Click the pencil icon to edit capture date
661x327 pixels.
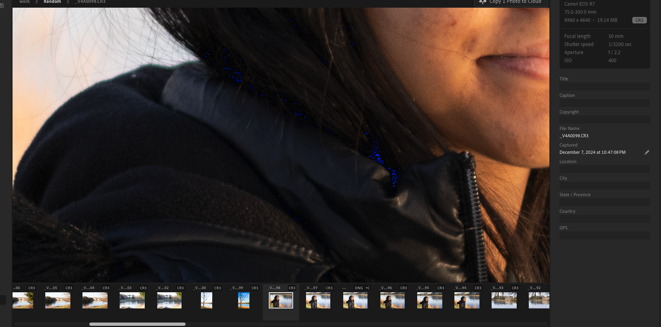coord(647,152)
